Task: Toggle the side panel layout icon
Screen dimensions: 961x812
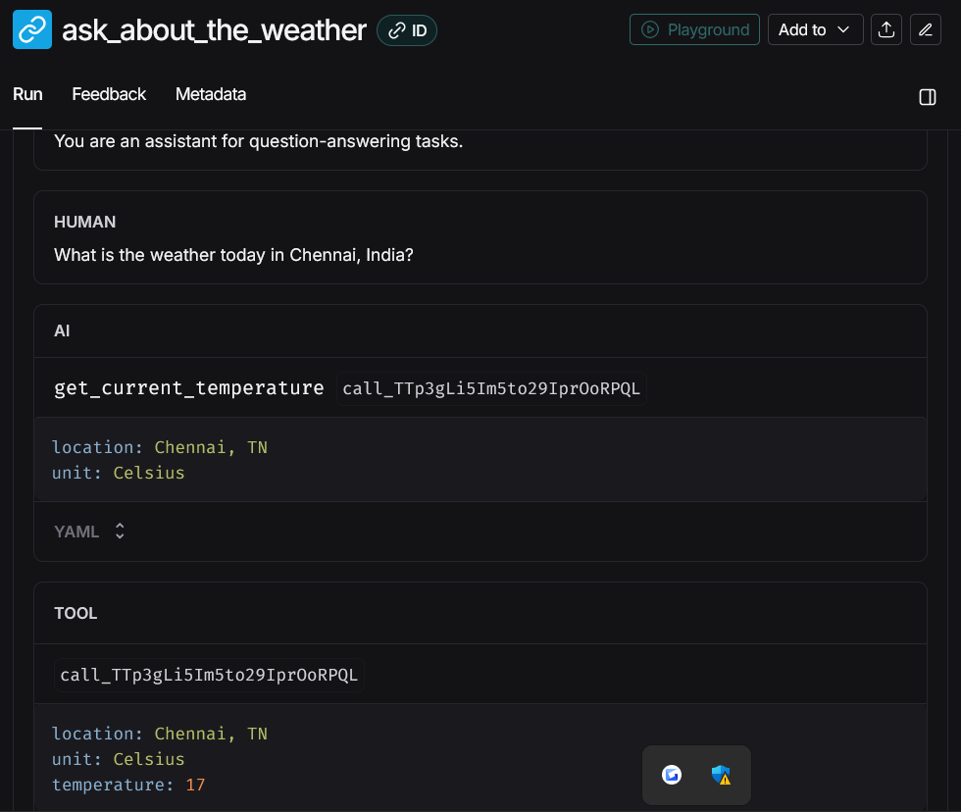Action: click(x=928, y=97)
